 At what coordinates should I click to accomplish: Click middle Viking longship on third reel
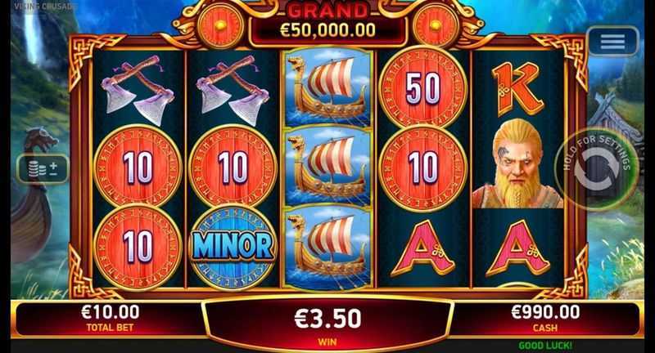327,167
